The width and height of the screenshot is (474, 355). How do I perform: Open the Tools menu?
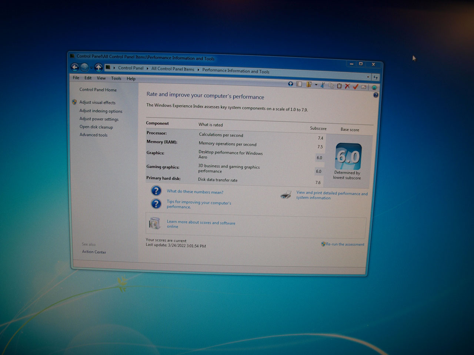tap(116, 78)
